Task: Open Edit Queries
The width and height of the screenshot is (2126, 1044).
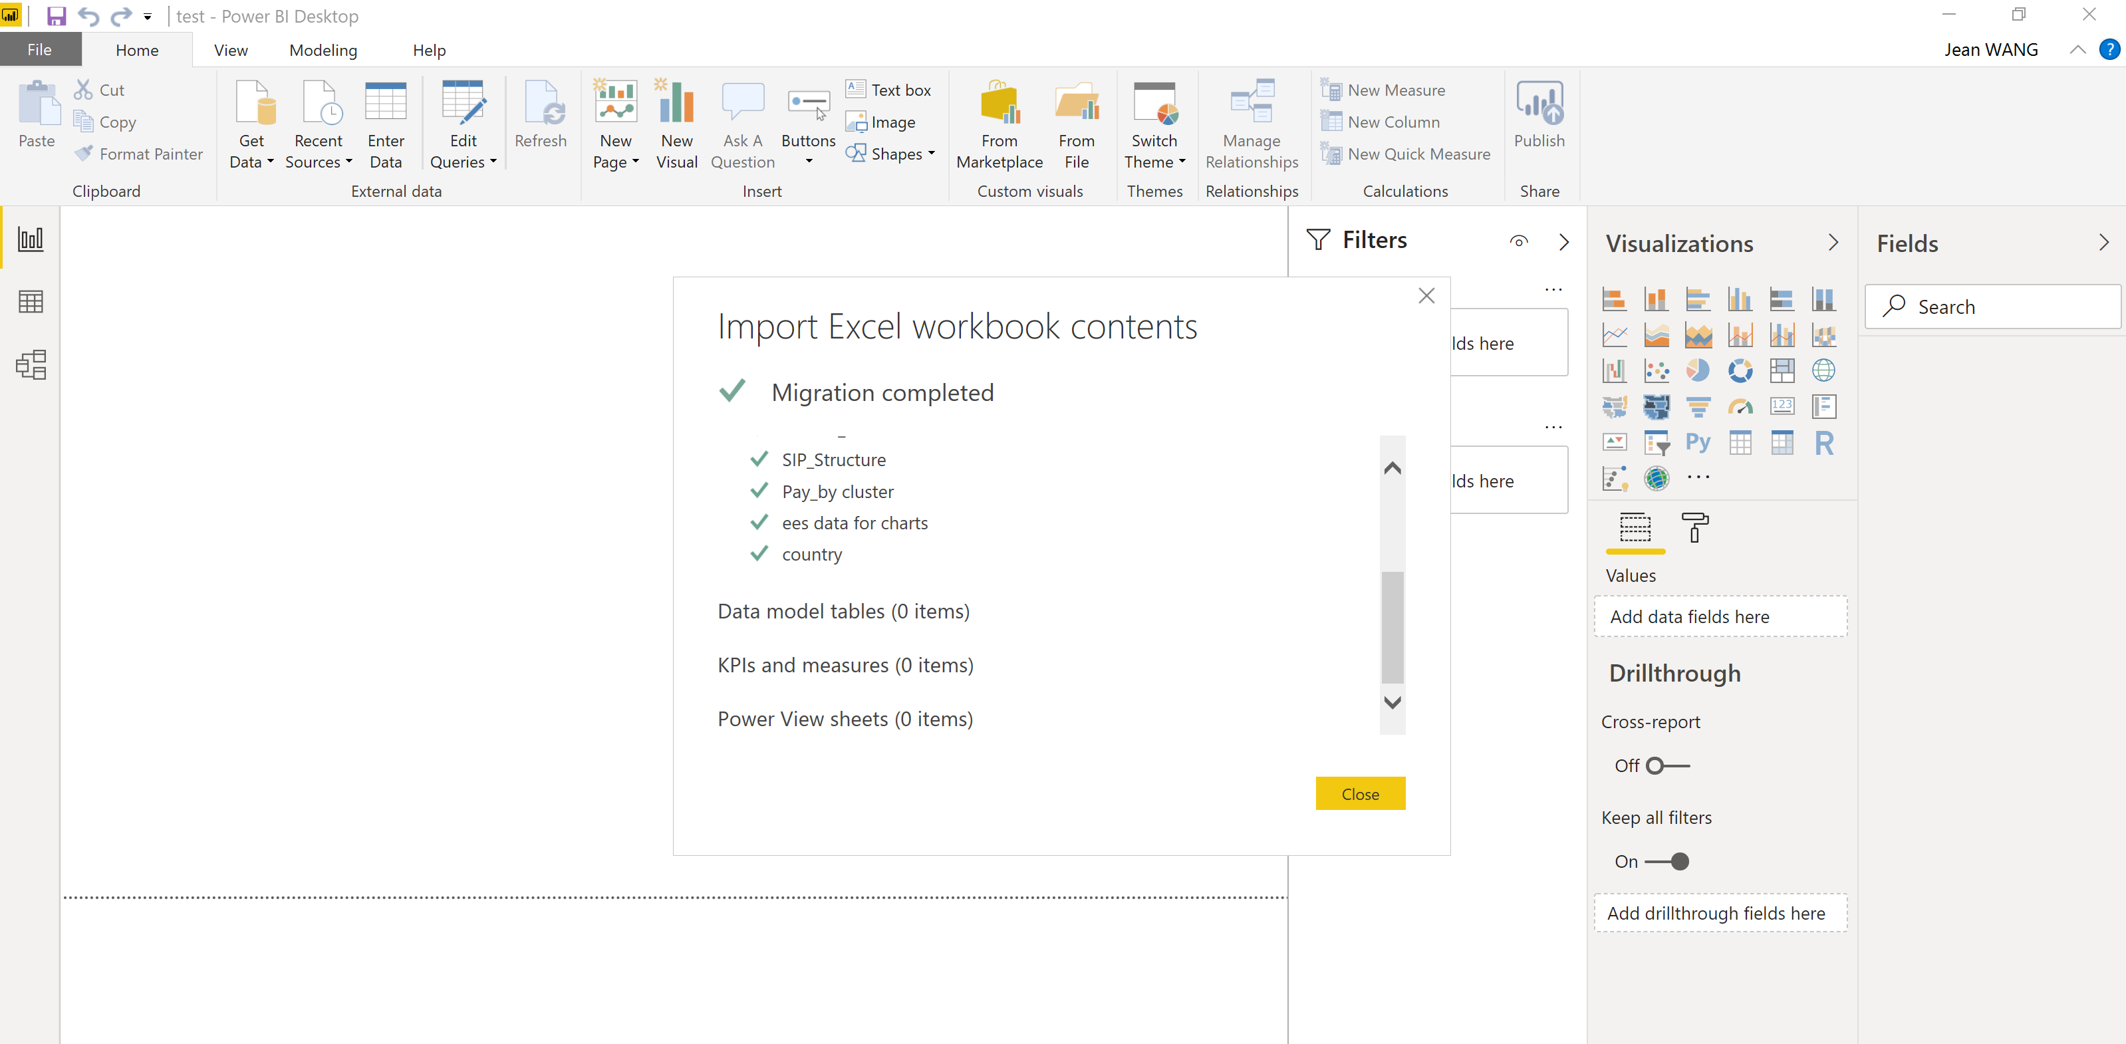Action: [x=463, y=124]
